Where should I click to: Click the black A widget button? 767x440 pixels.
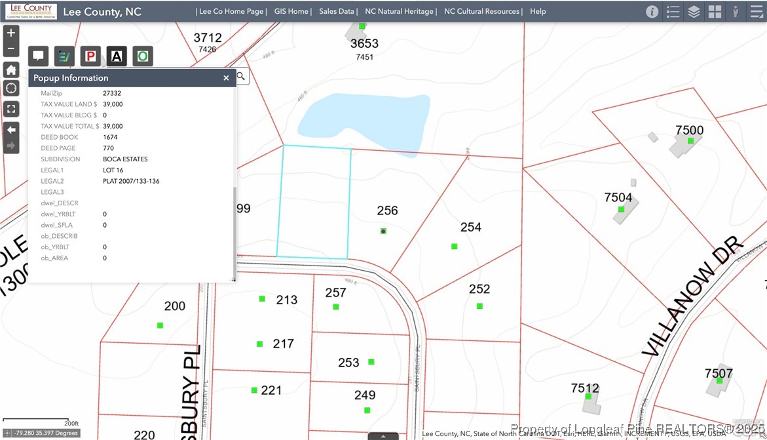click(117, 56)
